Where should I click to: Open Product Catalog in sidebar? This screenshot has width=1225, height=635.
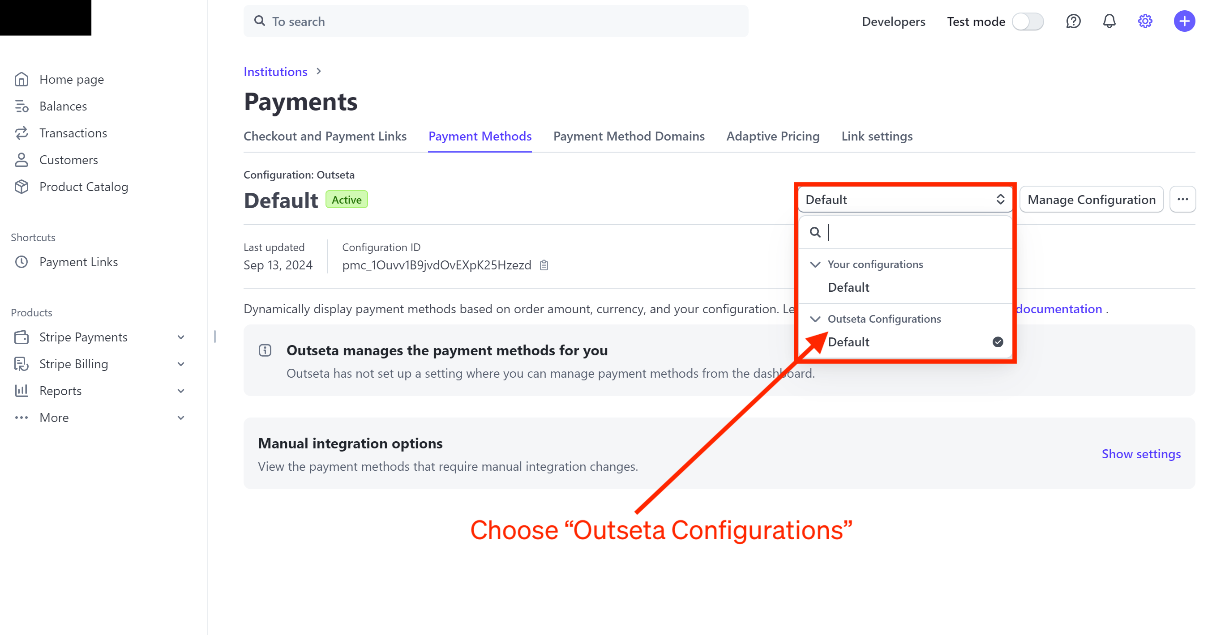[83, 186]
